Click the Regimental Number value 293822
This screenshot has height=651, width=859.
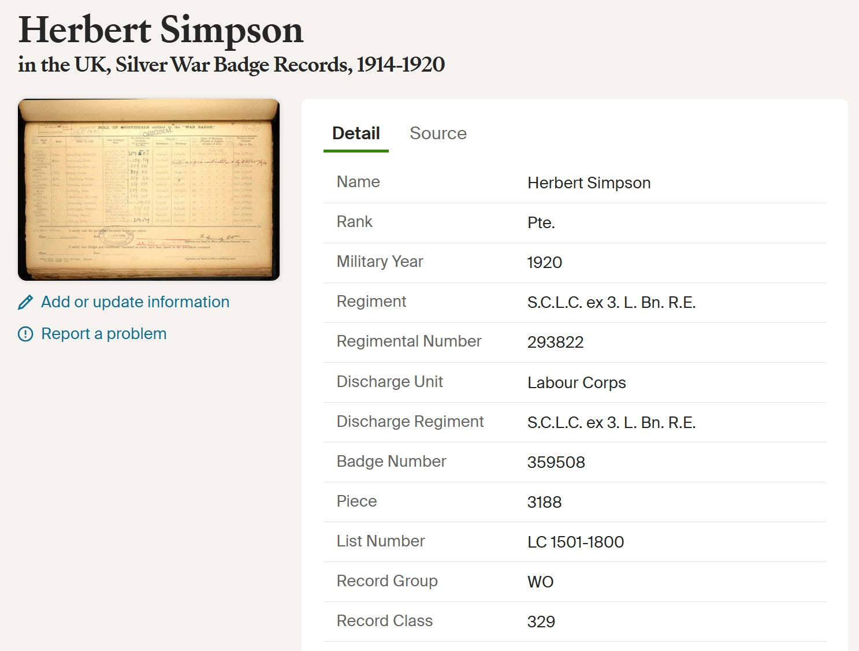click(x=555, y=343)
